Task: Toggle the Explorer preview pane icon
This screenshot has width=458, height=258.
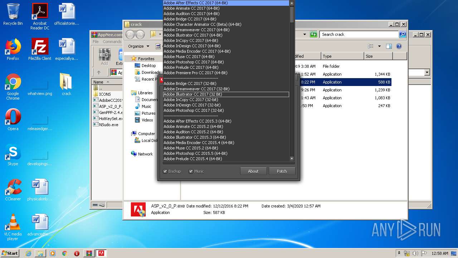Action: [x=389, y=46]
